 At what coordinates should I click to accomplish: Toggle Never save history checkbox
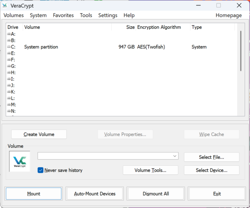40,170
